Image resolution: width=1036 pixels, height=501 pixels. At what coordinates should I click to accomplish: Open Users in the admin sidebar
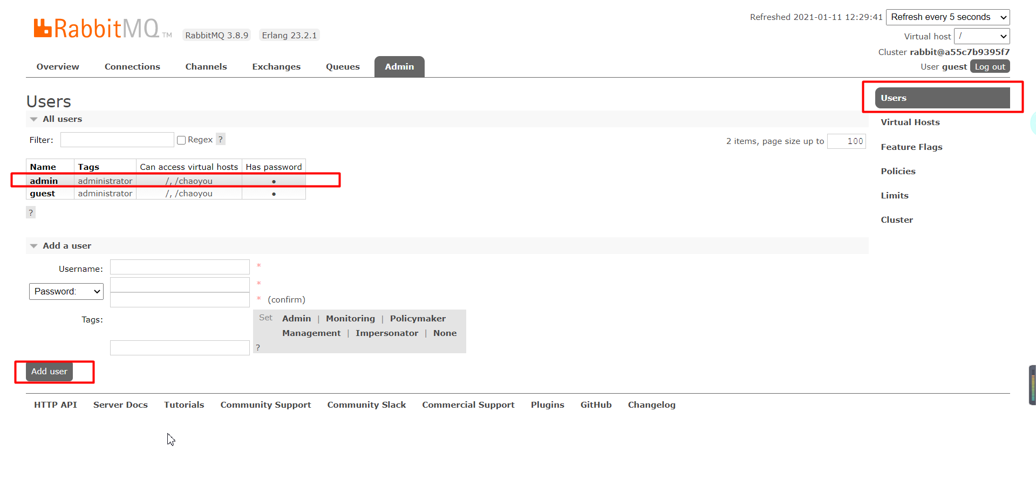point(942,98)
